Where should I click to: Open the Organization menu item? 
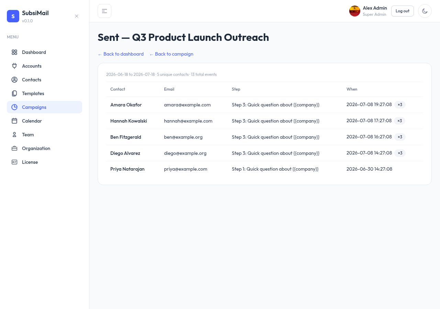(x=44, y=148)
